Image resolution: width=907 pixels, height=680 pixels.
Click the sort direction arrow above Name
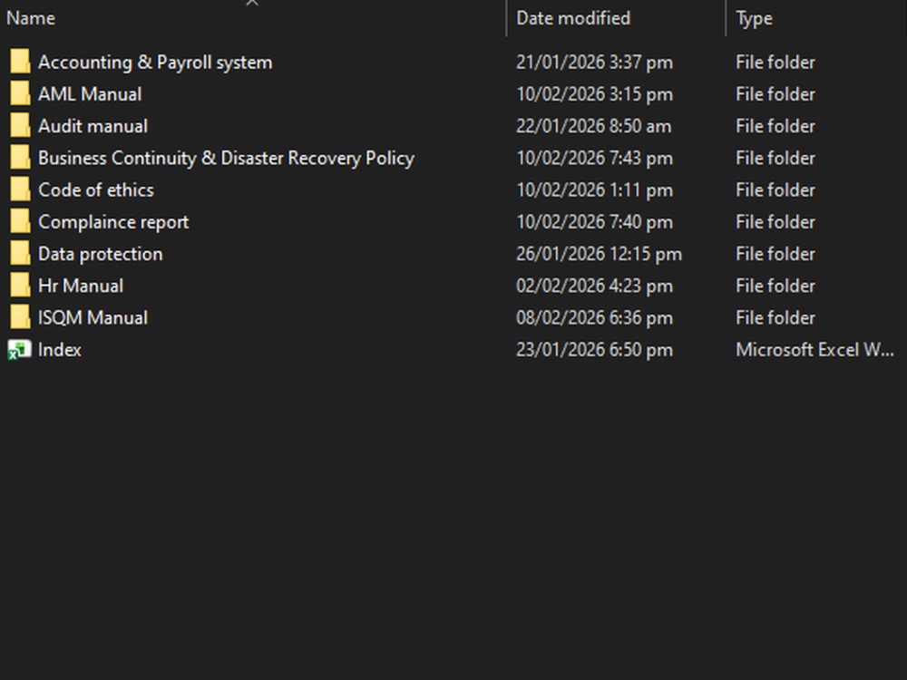coord(251,3)
